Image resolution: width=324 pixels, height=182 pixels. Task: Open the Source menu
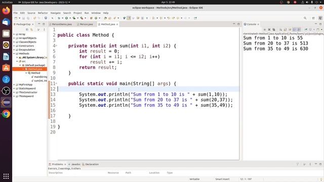31,13
